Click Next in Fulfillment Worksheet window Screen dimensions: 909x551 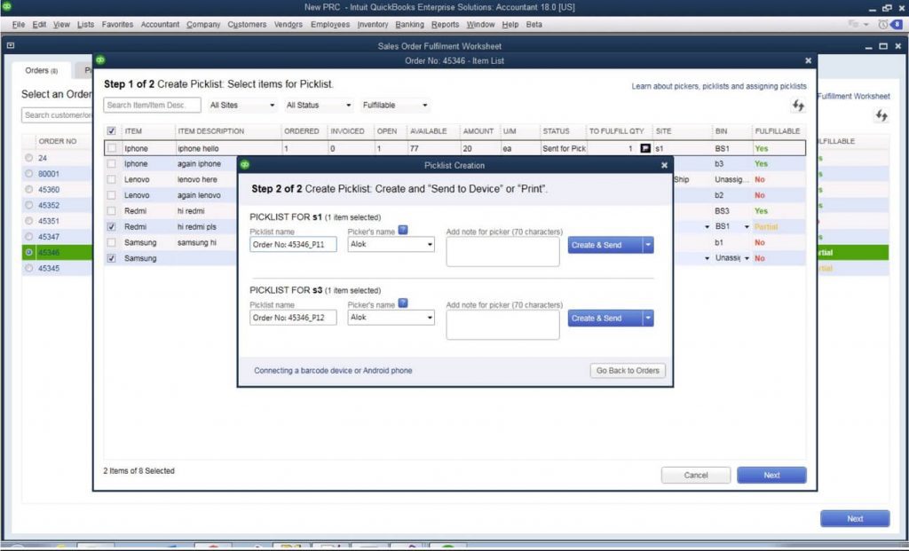click(855, 518)
